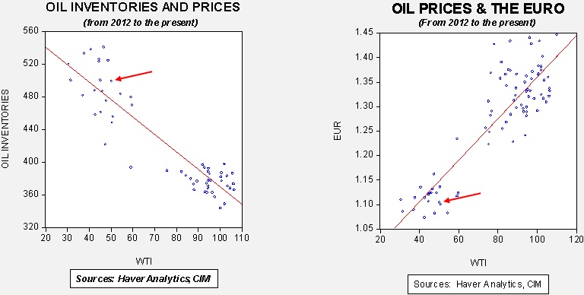Image resolution: width=584 pixels, height=295 pixels.
Task: Click the 110 tick on the left WTI axis
Action: 242,237
